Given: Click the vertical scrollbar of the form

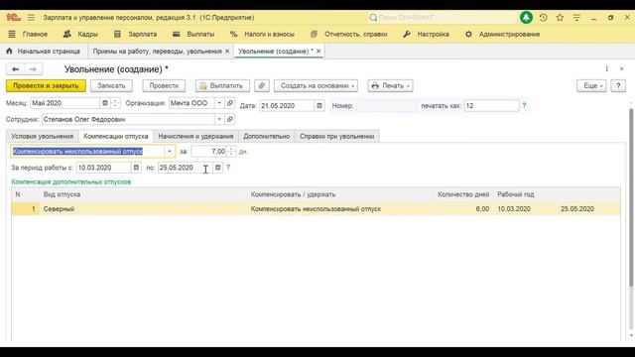Looking at the screenshot, I should point(631,198).
